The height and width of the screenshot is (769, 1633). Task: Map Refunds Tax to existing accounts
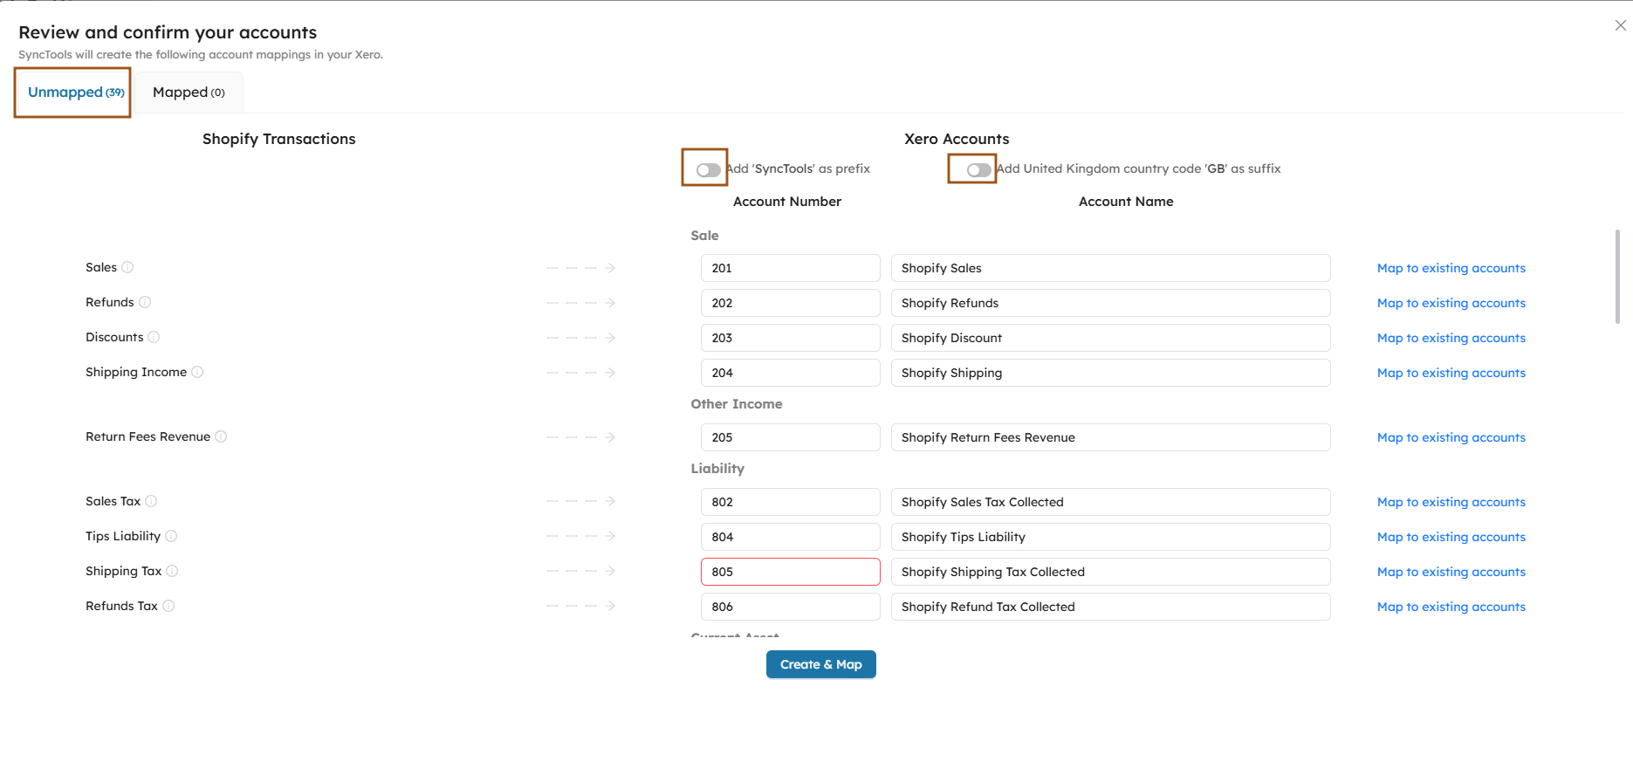click(1451, 607)
